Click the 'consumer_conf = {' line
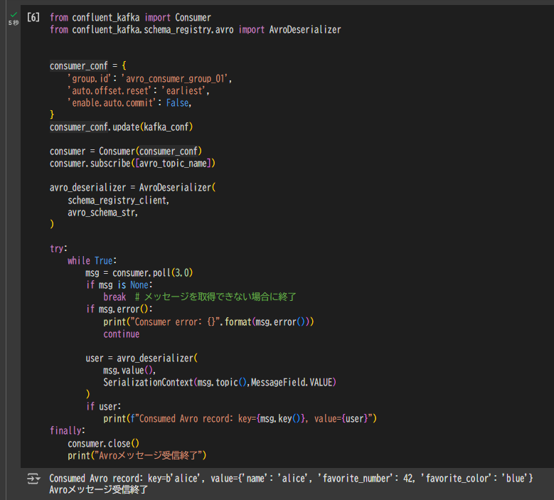 [88, 65]
